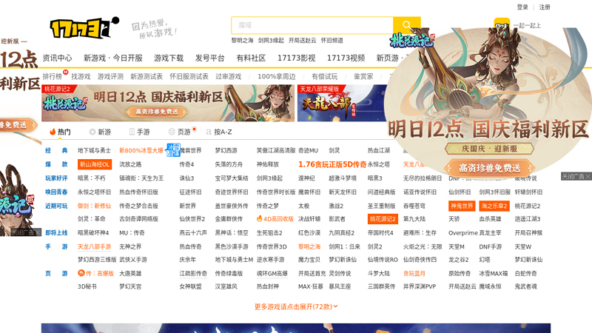Open the 梦幻西游 game link

pos(226,150)
